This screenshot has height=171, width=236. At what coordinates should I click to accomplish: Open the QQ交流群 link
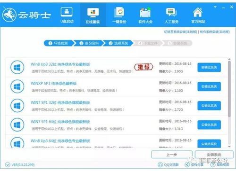pos(171,165)
